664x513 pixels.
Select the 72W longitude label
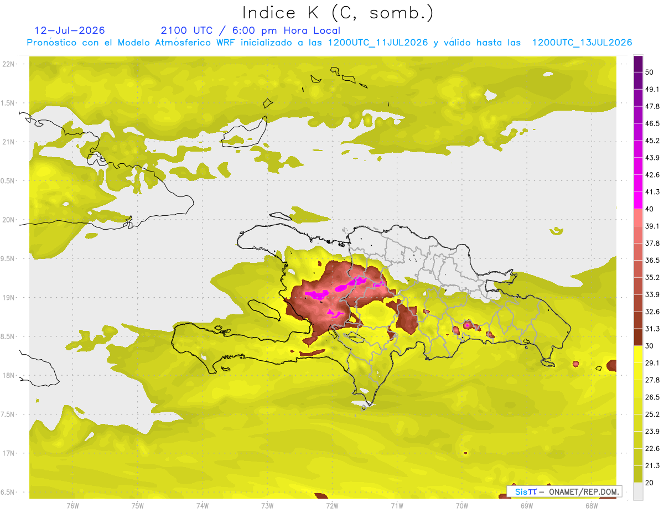click(332, 506)
